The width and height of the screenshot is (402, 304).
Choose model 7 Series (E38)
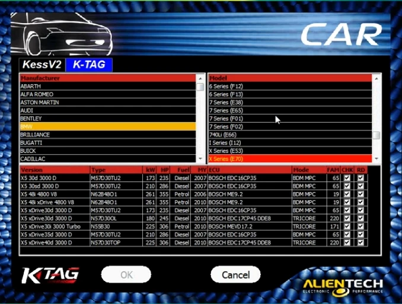click(x=290, y=103)
